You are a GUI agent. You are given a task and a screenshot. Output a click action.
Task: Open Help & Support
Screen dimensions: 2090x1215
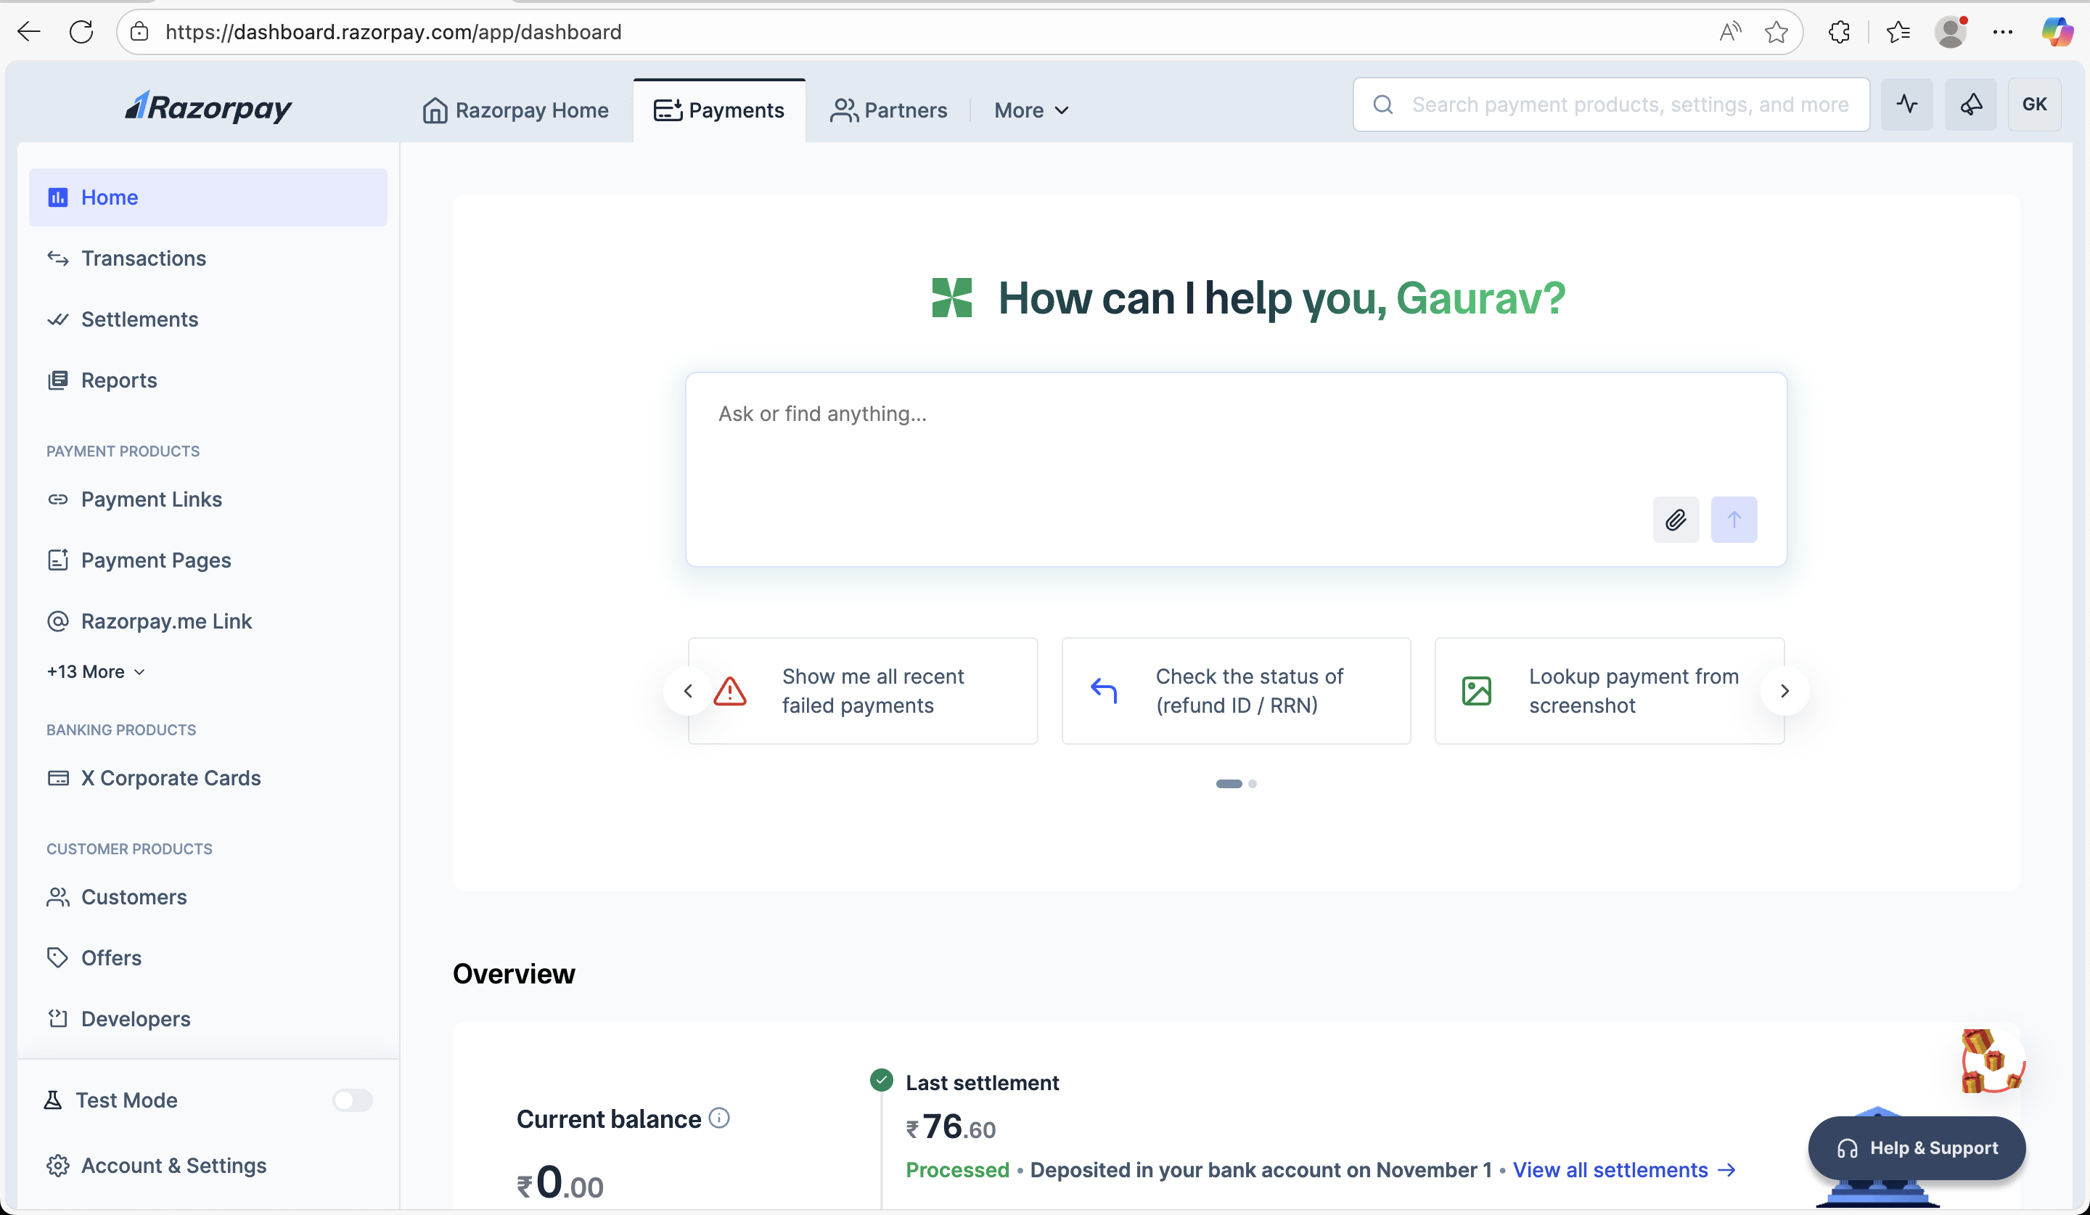coord(1917,1147)
